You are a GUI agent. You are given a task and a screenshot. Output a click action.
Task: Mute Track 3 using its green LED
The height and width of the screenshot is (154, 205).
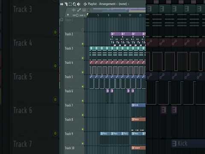coord(83,58)
